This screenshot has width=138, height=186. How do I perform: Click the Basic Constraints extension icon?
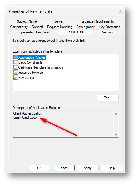coord(15,62)
